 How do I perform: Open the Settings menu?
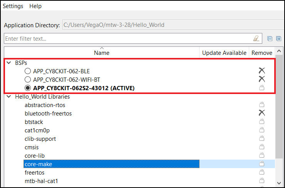click(13, 6)
